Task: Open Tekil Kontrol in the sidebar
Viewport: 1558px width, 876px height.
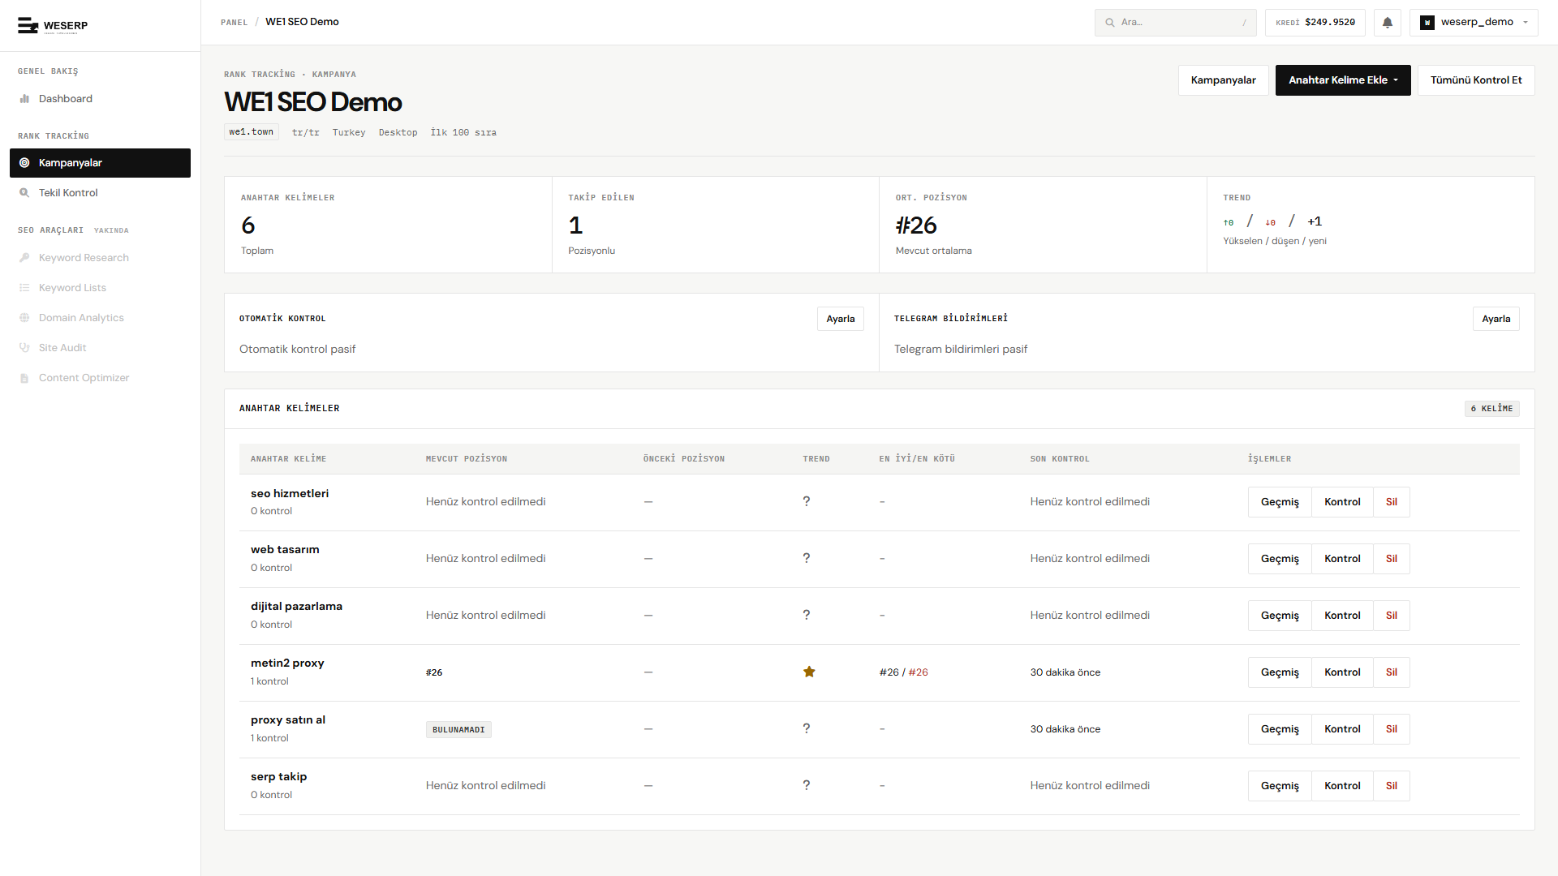Action: (100, 193)
